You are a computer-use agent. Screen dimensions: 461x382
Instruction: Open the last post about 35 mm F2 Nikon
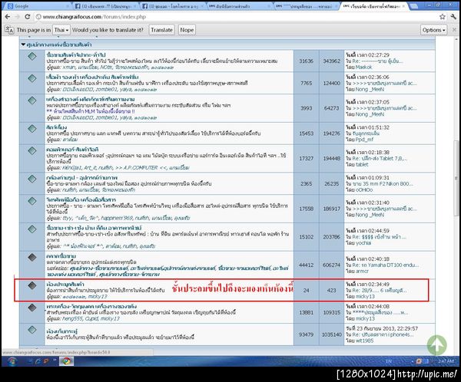pyautogui.click(x=383, y=184)
